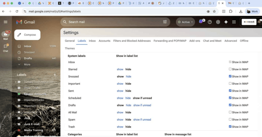This screenshot has height=137, width=262.
Task: Open Chat in the left sidebar
Action: (x=6, y=48)
